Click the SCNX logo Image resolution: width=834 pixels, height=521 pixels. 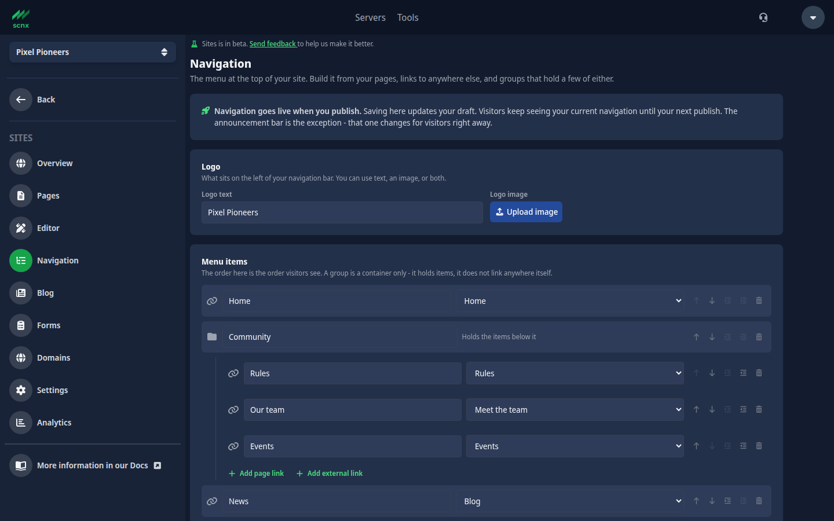pos(21,19)
